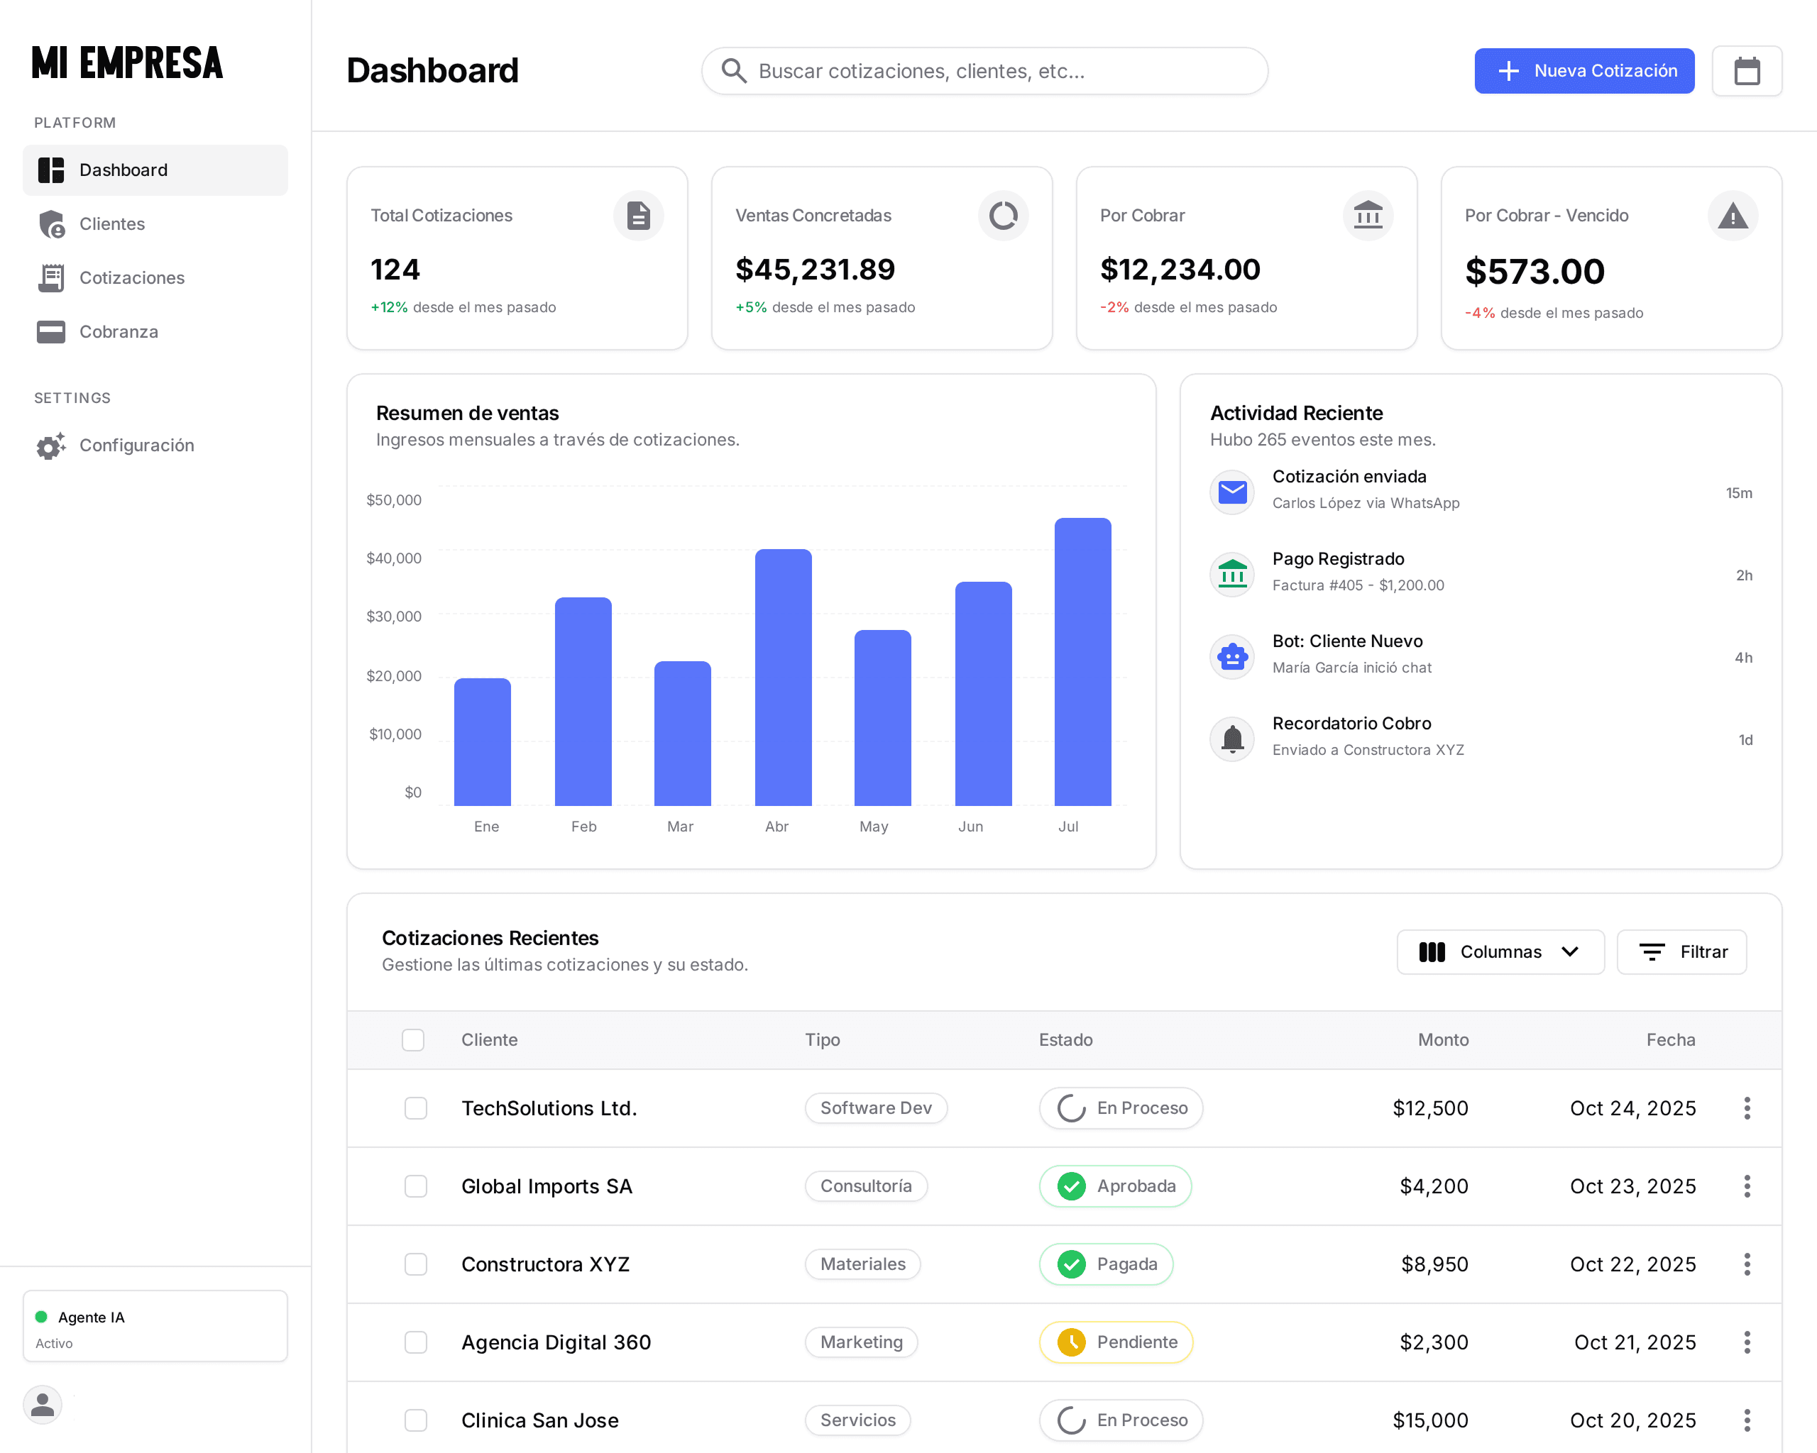Open the actions menu for Agencia Digital 360
The image size is (1817, 1453).
pyautogui.click(x=1747, y=1342)
